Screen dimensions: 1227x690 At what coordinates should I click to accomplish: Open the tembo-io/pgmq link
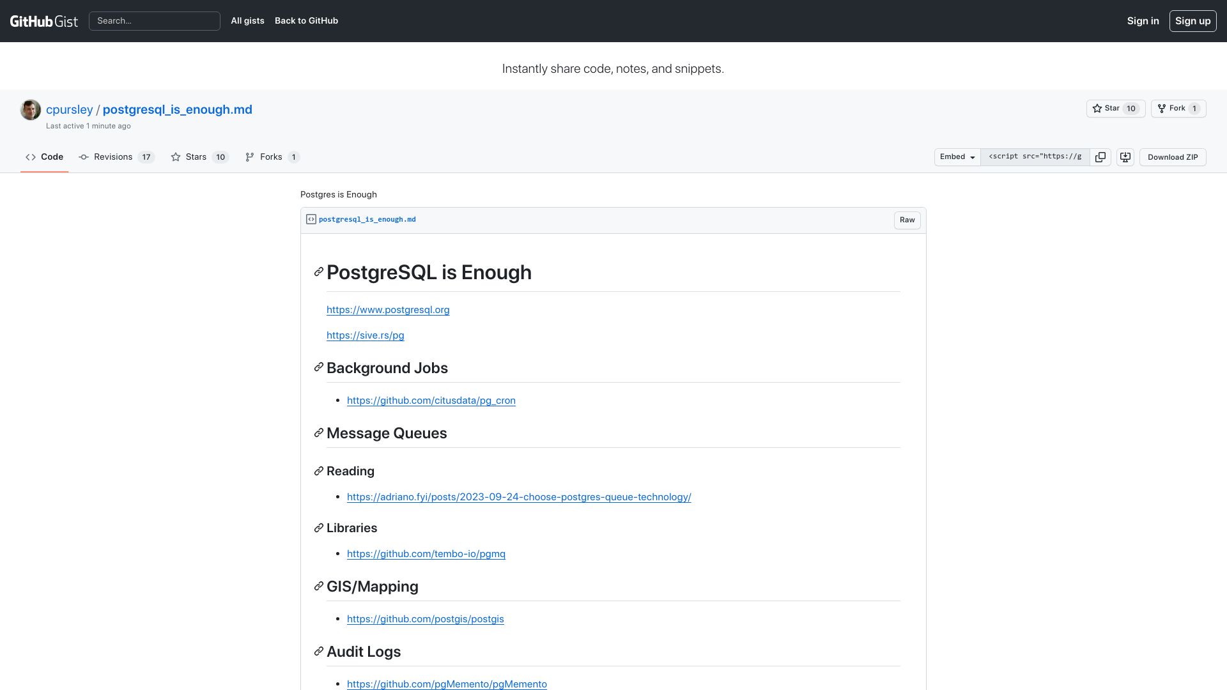click(426, 554)
